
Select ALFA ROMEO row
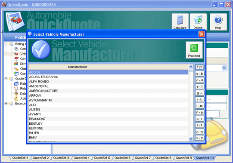click(x=109, y=82)
